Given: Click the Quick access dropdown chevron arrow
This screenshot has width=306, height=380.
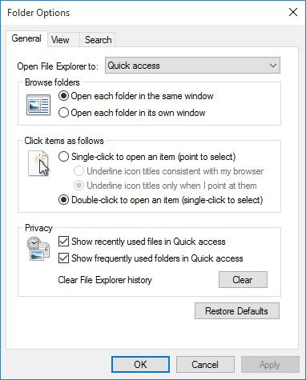Looking at the screenshot, I should (273, 66).
